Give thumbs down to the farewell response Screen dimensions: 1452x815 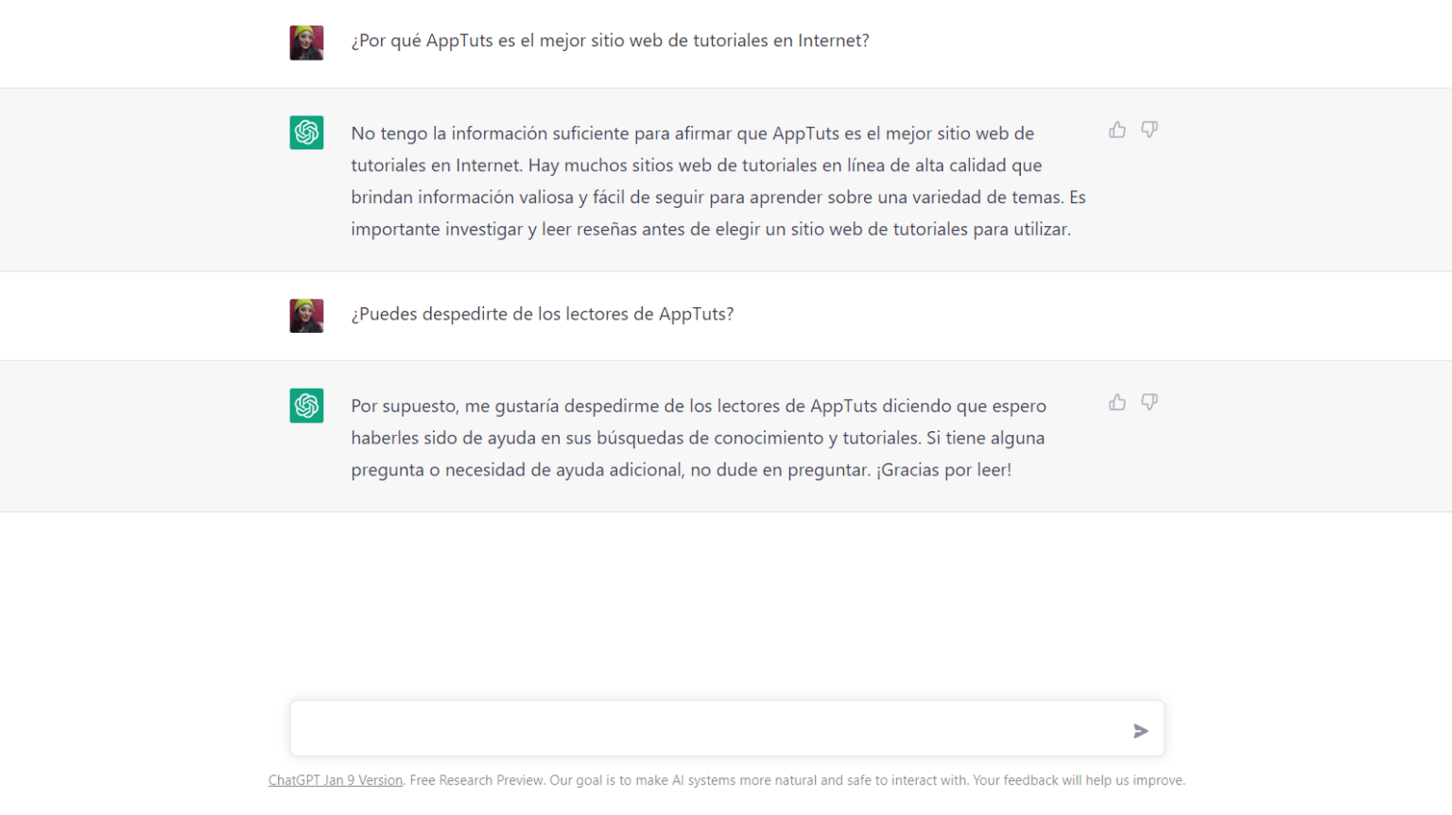pyautogui.click(x=1149, y=402)
